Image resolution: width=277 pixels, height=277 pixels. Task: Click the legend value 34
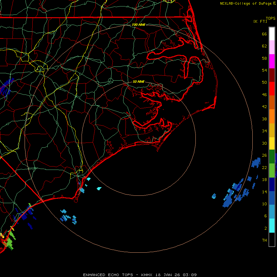tap(264, 131)
